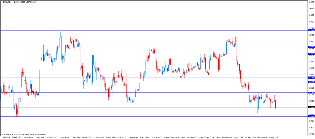Select the horizontal line at 1.3967
This screenshot has height=139, width=315.
coord(154,30)
